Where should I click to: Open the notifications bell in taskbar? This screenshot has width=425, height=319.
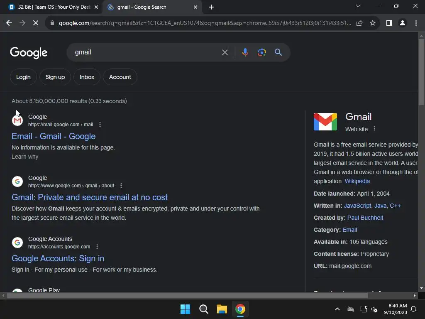[x=414, y=309]
